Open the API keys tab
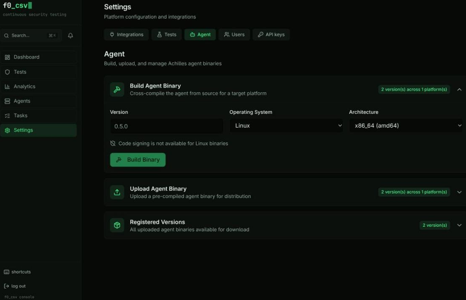The width and height of the screenshot is (466, 300). (271, 35)
